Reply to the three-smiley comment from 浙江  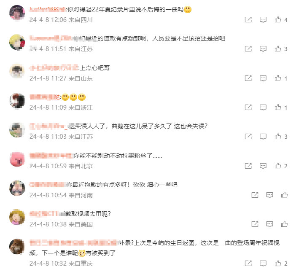pyautogui.click(x=263, y=107)
